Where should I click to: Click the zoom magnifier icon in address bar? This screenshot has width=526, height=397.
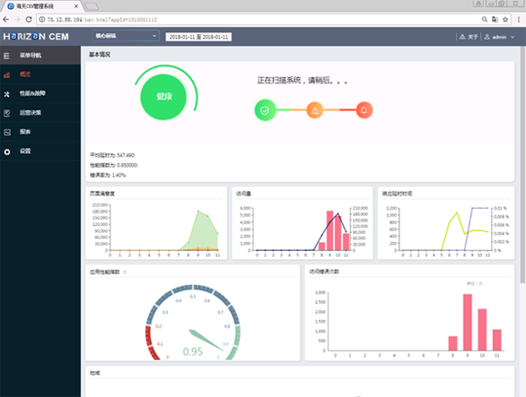pos(485,20)
